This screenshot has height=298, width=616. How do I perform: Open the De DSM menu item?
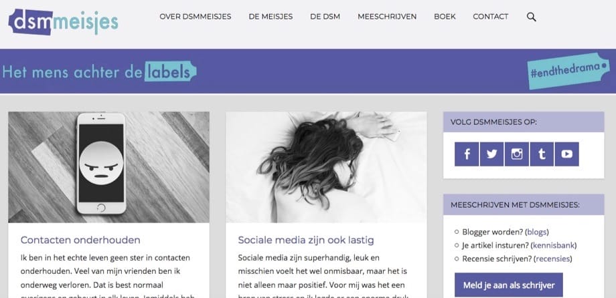point(325,17)
